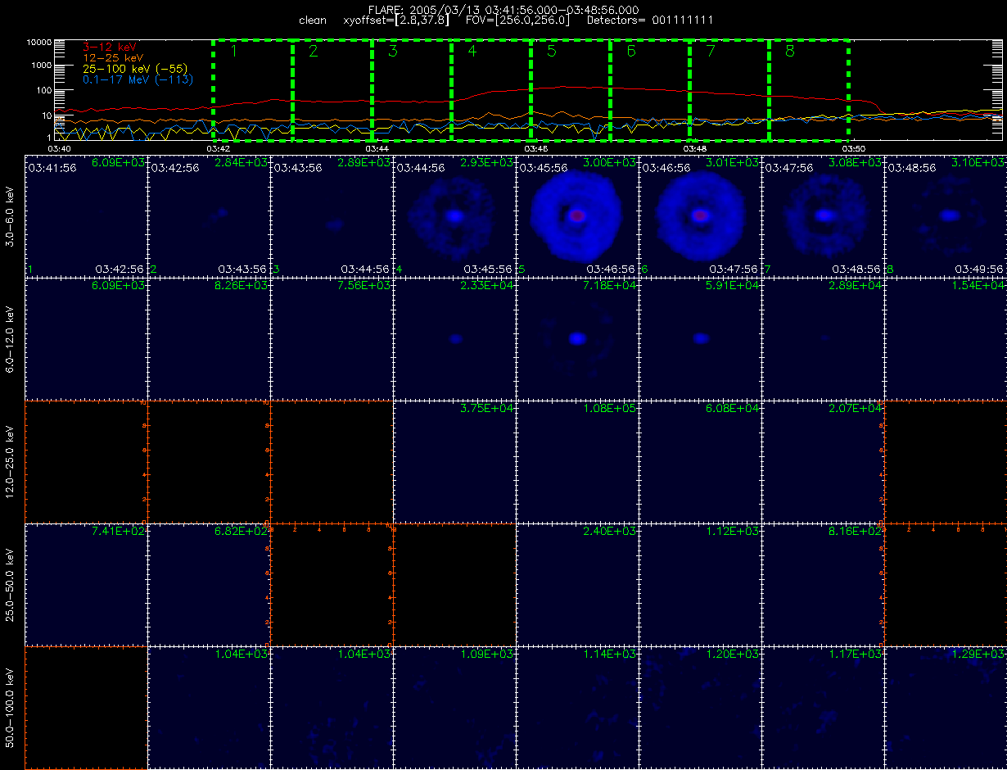Click the 2.07E+04 peak value

[x=856, y=409]
